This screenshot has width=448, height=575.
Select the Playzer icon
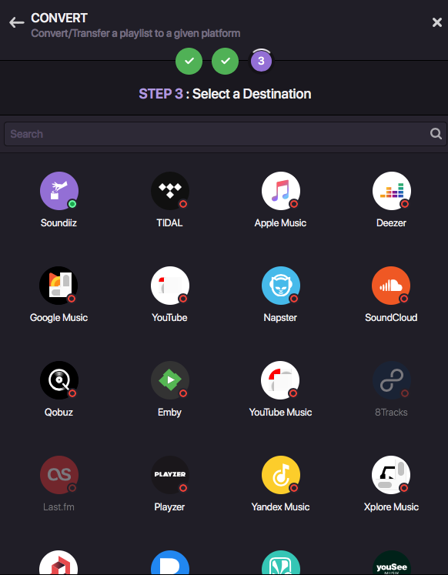tap(170, 474)
